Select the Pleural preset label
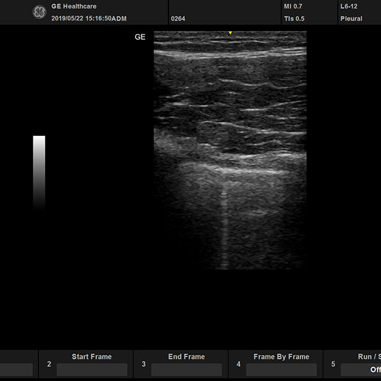 (x=351, y=19)
